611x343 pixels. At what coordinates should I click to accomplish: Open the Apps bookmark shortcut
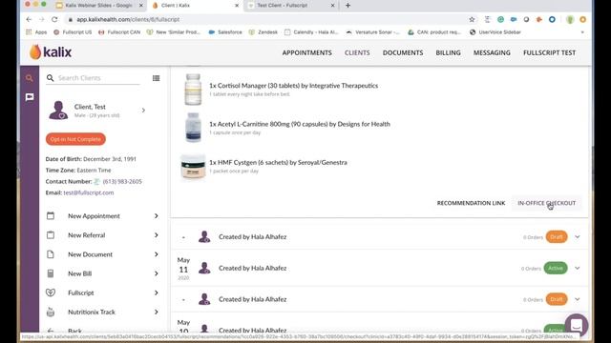[x=36, y=32]
